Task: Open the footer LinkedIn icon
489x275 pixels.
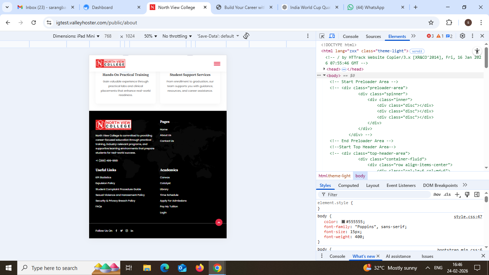Action: click(x=132, y=231)
